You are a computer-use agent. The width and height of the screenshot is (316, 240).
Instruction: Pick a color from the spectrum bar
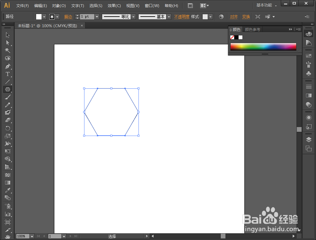[x=263, y=47]
